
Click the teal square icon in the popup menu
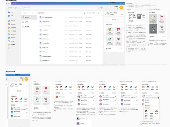151,116
